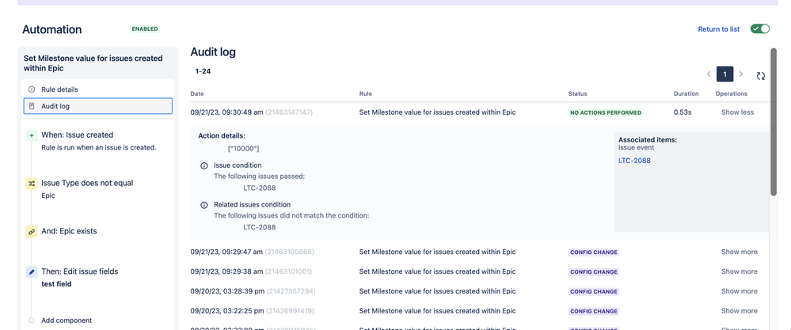This screenshot has width=791, height=330.
Task: Click the Return to list link
Action: (718, 29)
